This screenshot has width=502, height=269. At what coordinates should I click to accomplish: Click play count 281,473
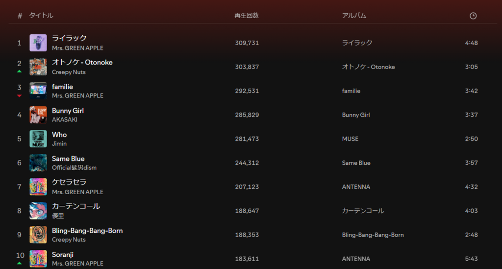[x=247, y=138]
